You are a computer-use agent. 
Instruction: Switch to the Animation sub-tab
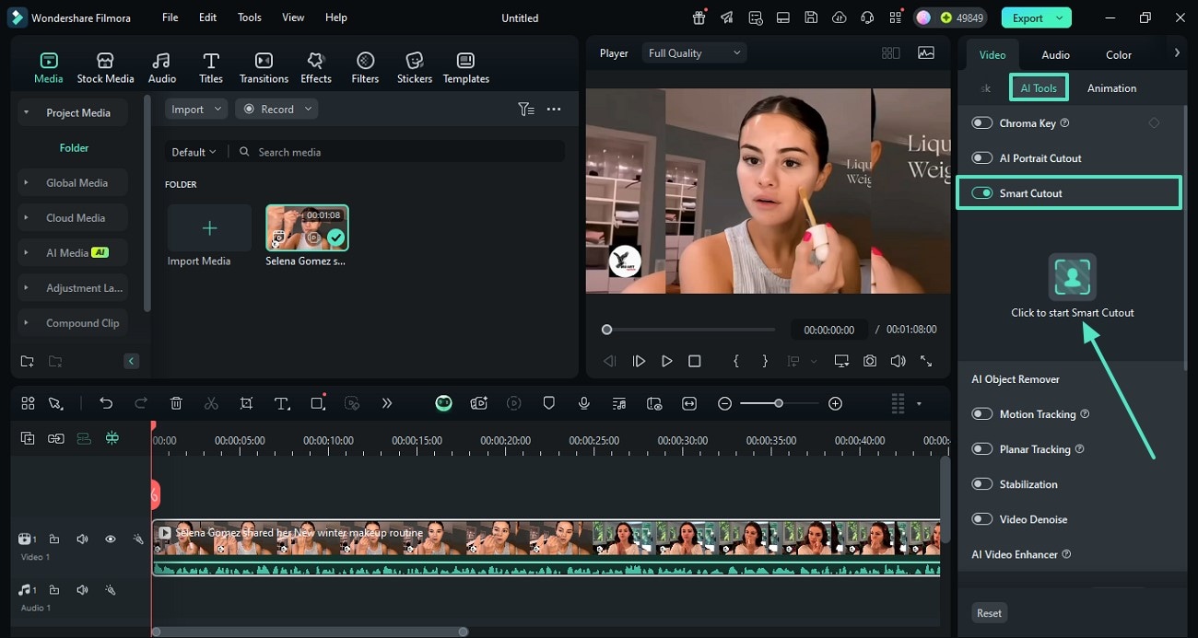pos(1111,88)
